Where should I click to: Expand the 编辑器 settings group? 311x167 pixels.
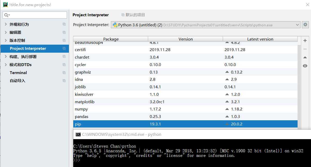coord(6,32)
